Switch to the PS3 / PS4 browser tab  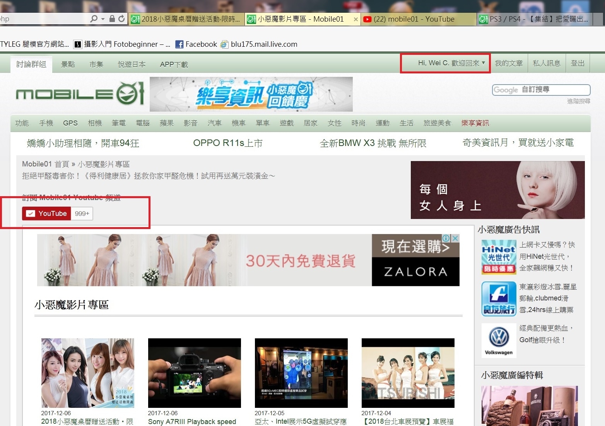click(534, 19)
